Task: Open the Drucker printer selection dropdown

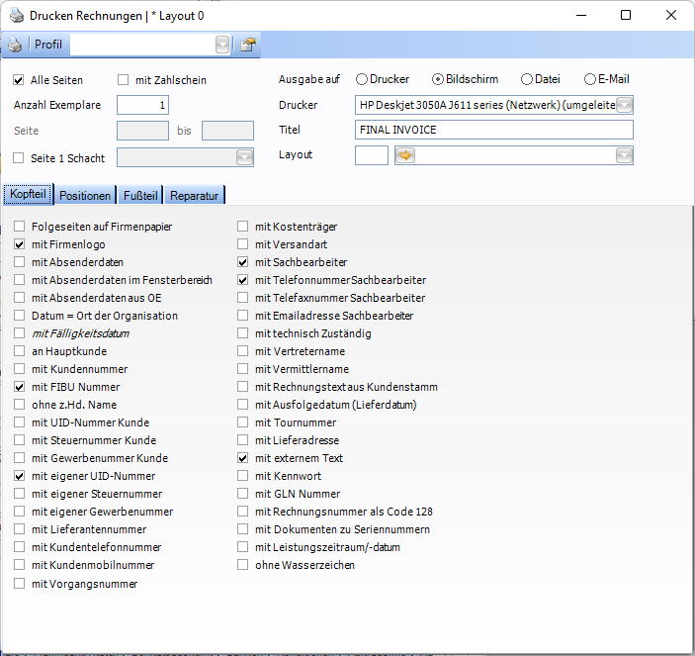Action: pos(624,105)
